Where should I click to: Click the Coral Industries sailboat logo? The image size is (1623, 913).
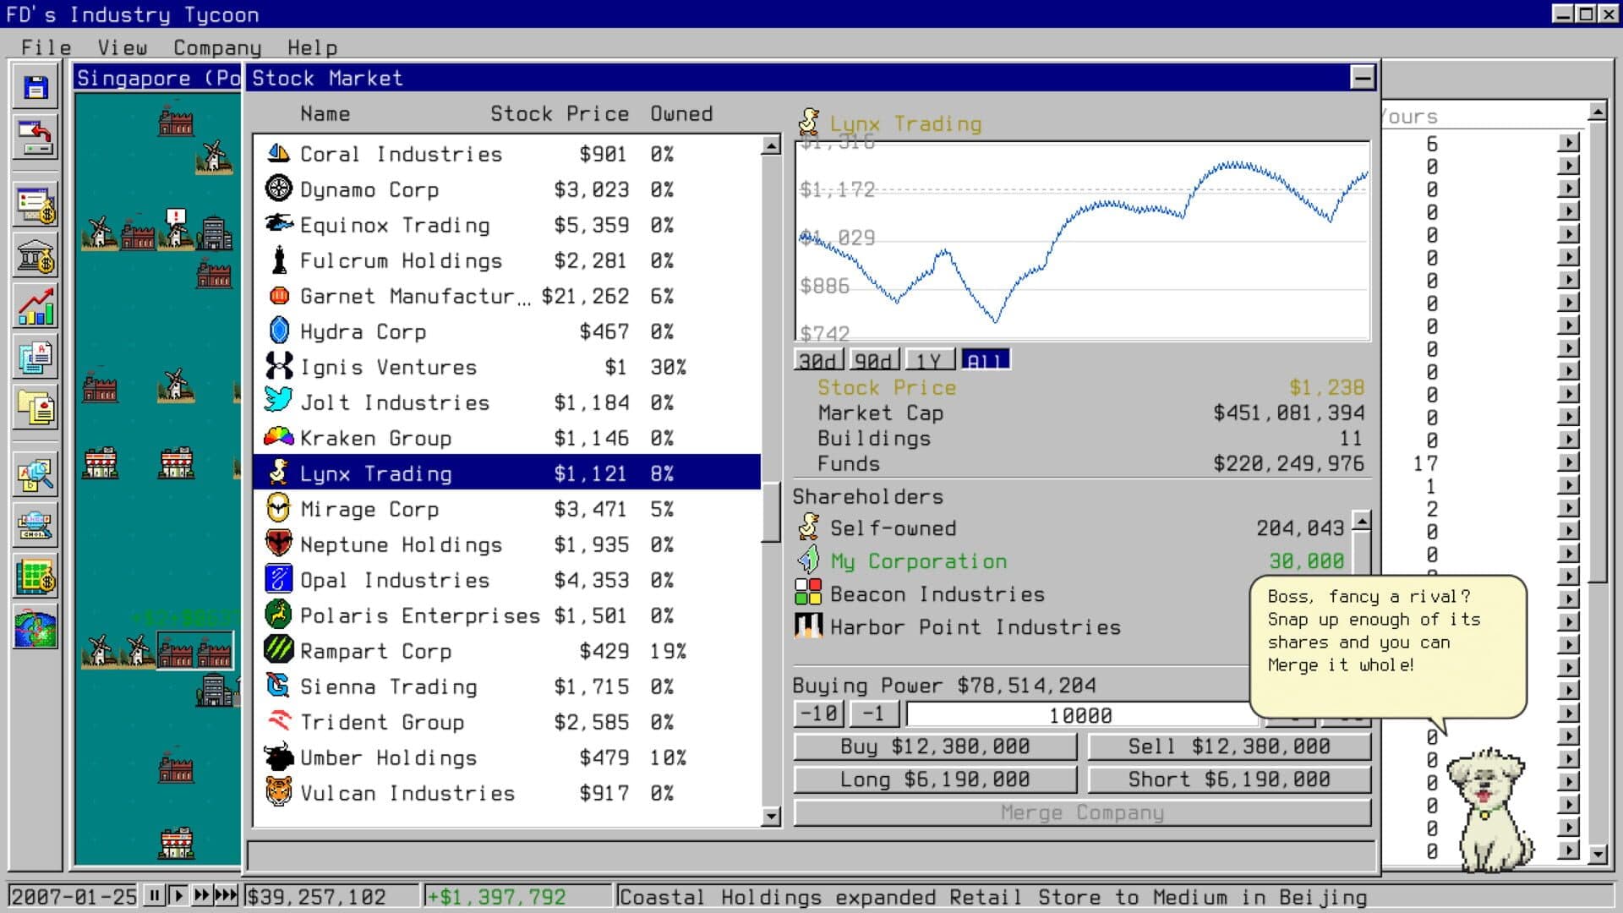point(278,153)
